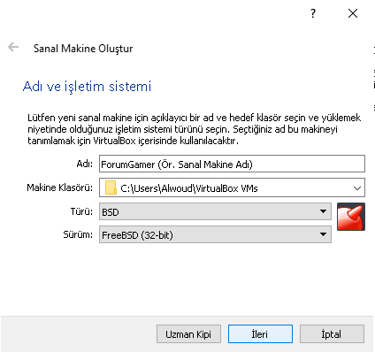Close the Sanal Makine Oluştur dialog
Screen dimensions: 375x352
(353, 13)
